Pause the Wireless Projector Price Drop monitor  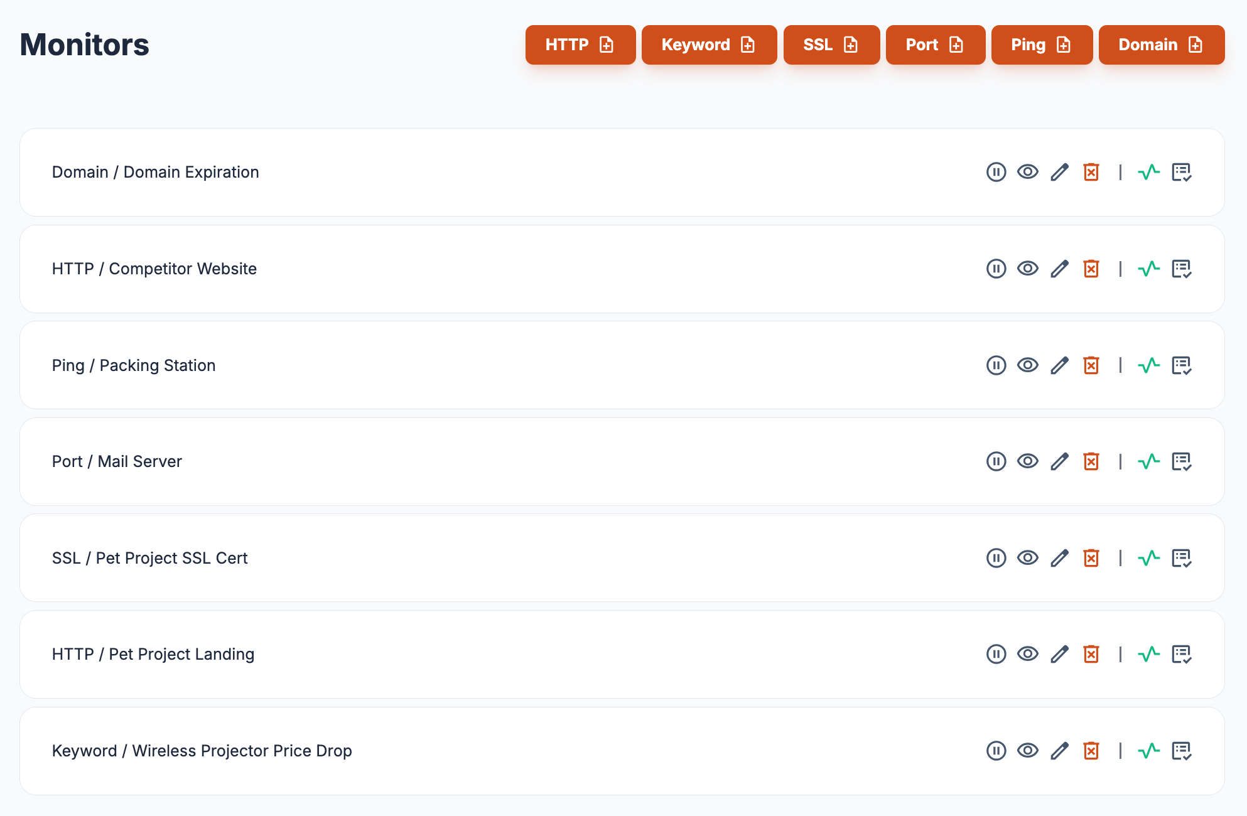pyautogui.click(x=996, y=751)
